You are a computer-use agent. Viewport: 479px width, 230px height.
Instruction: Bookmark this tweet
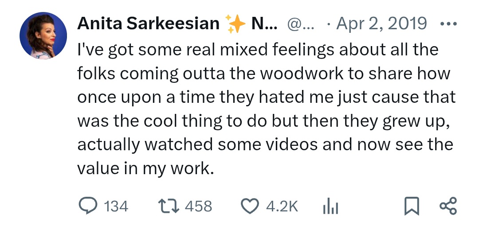412,206
